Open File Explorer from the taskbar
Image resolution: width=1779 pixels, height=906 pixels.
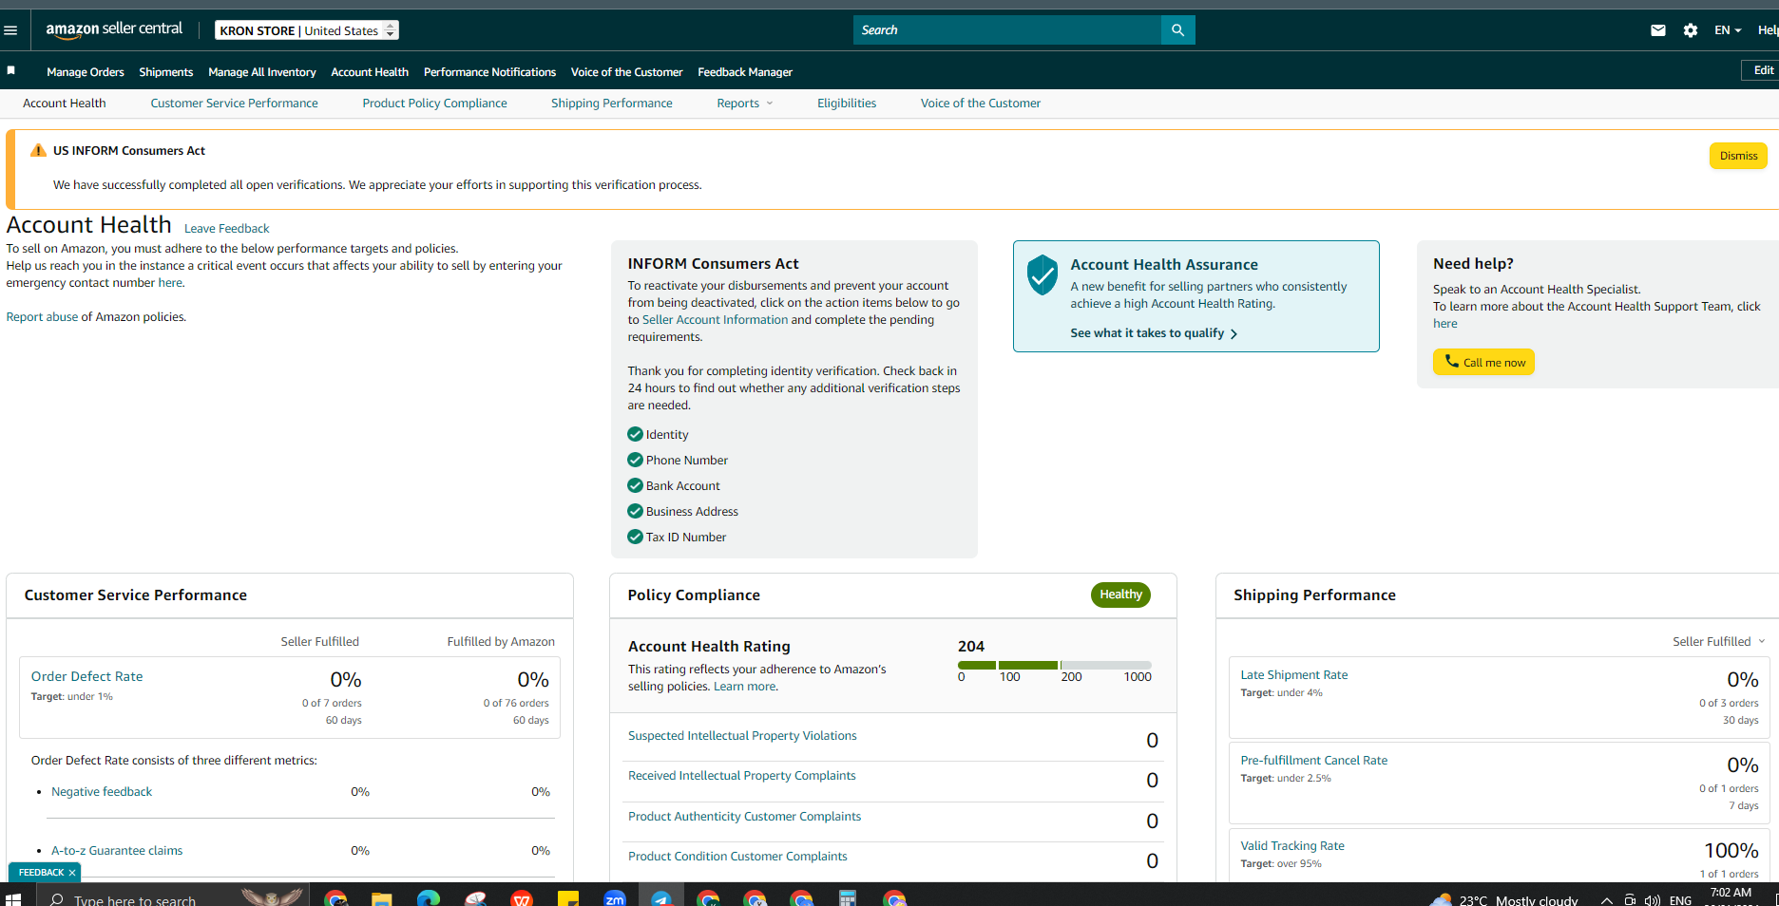point(382,898)
